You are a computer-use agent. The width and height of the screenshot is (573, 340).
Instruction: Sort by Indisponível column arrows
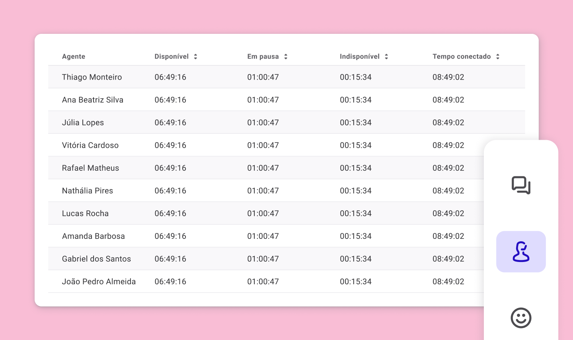click(x=386, y=57)
